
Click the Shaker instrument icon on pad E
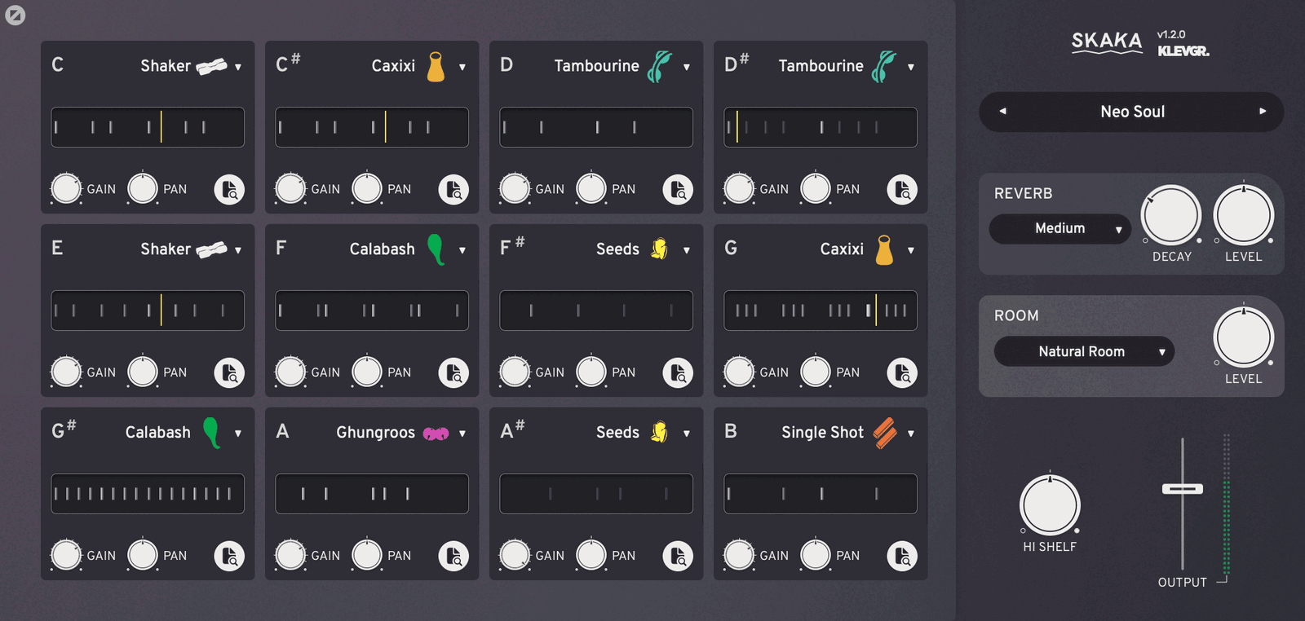point(212,249)
